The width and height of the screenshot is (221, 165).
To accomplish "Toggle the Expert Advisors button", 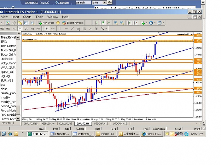I will coord(73,23).
